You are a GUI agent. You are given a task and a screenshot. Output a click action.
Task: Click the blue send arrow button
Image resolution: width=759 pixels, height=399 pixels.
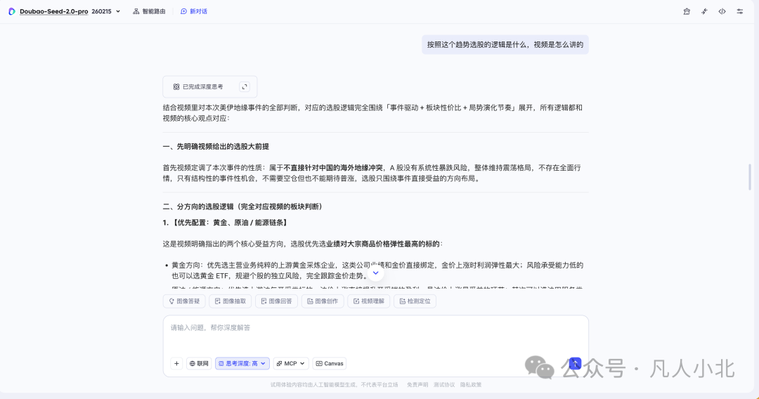tap(575, 363)
